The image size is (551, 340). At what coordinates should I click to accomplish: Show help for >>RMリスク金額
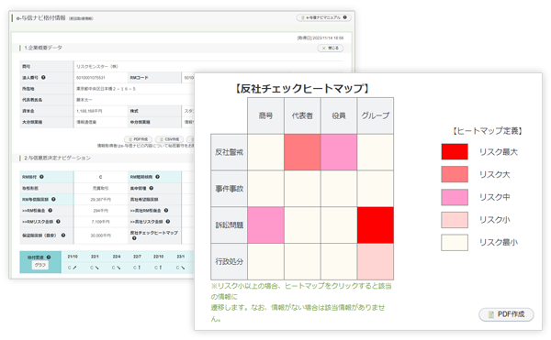58,222
